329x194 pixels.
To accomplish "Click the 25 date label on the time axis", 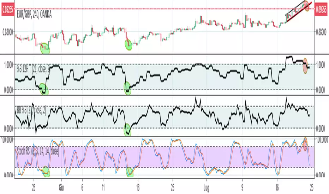I will tap(173, 188).
